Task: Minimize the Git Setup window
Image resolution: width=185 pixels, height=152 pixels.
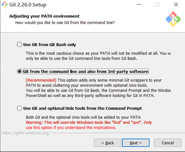Action: (x=139, y=4)
